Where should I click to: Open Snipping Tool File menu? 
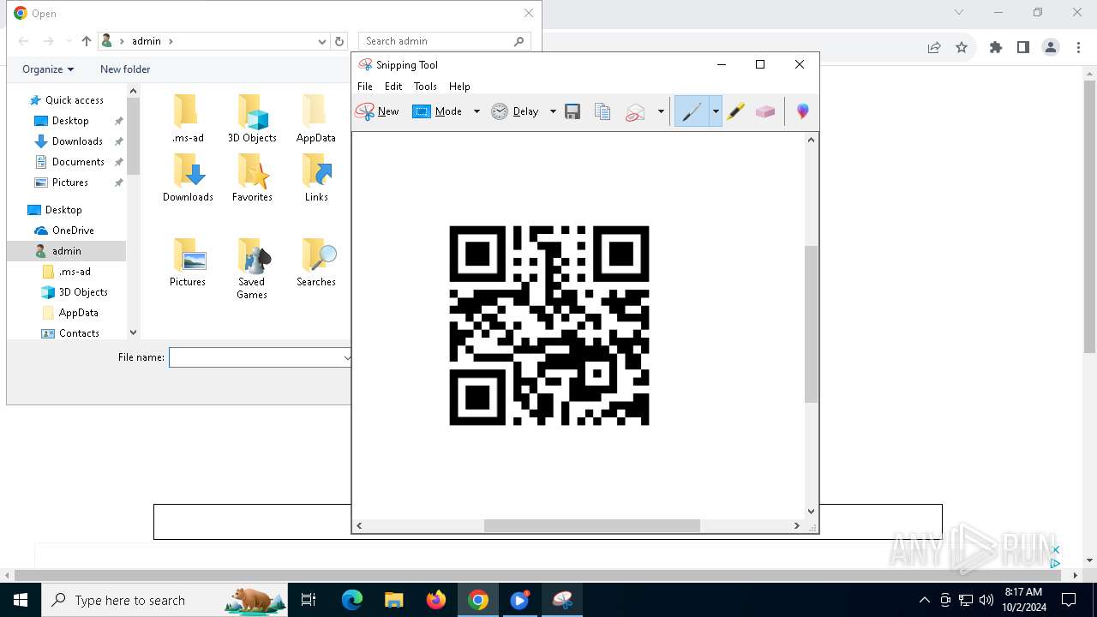pyautogui.click(x=365, y=87)
